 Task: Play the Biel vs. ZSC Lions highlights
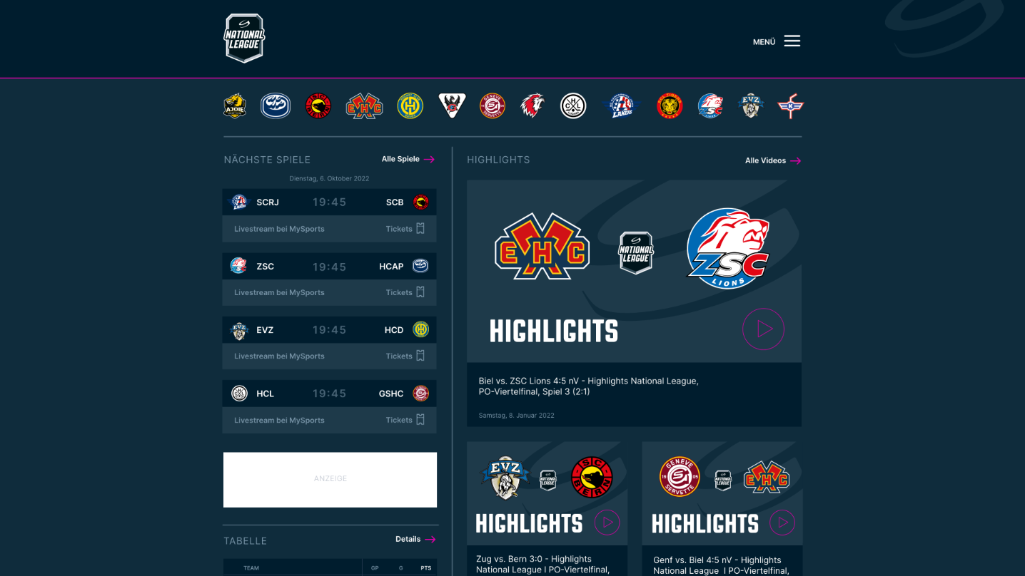coord(763,329)
